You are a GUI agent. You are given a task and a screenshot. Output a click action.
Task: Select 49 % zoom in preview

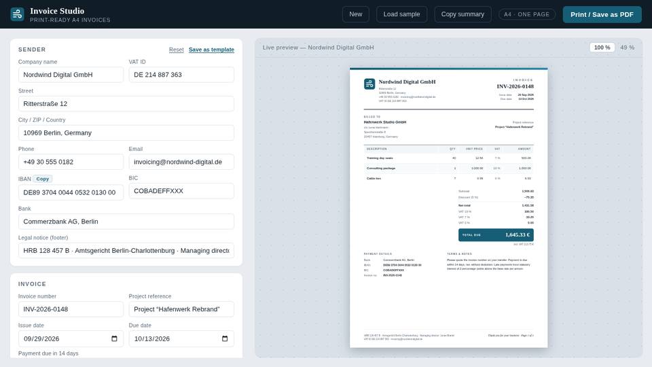(x=627, y=48)
